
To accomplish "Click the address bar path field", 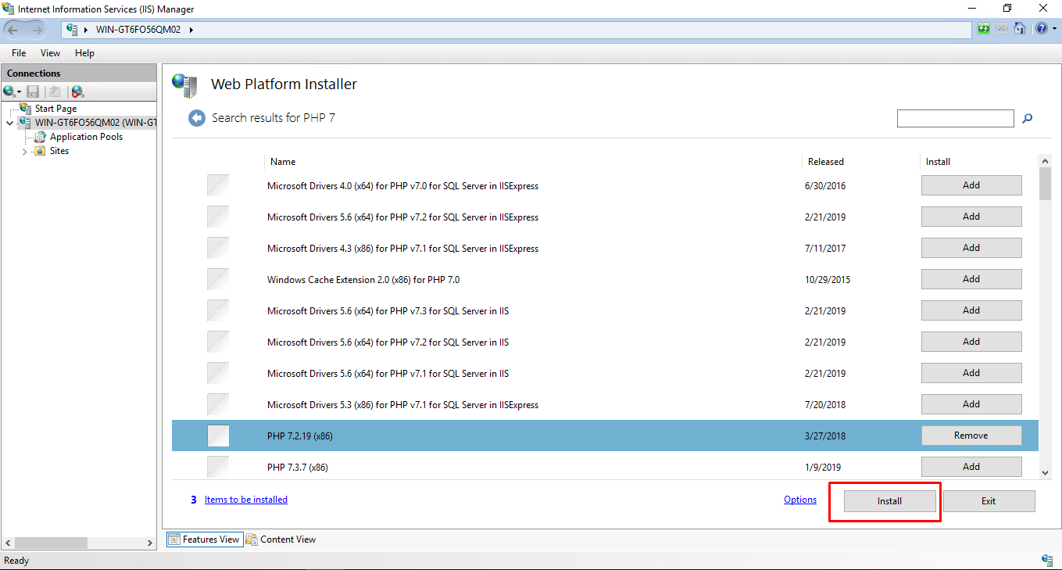I will 517,30.
